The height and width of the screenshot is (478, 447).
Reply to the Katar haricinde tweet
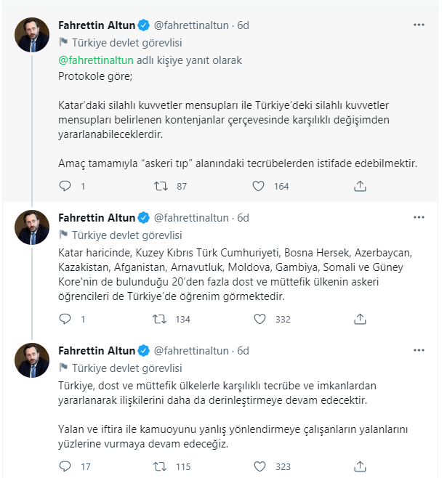click(65, 319)
